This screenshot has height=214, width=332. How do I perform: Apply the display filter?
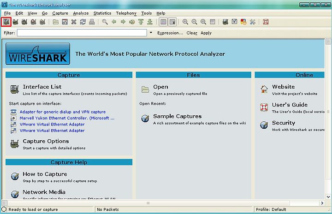pos(206,33)
